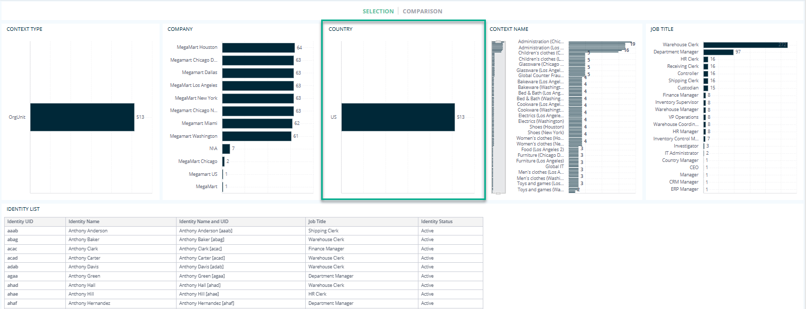Viewport: 806px width, 309px height.
Task: Select the Receiving Clerk bar
Action: coord(706,66)
